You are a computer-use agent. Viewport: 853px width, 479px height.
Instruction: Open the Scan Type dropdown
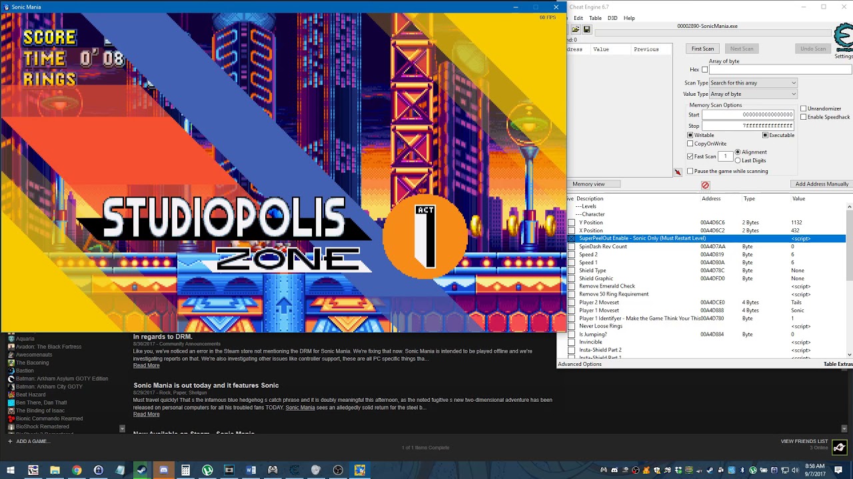753,83
